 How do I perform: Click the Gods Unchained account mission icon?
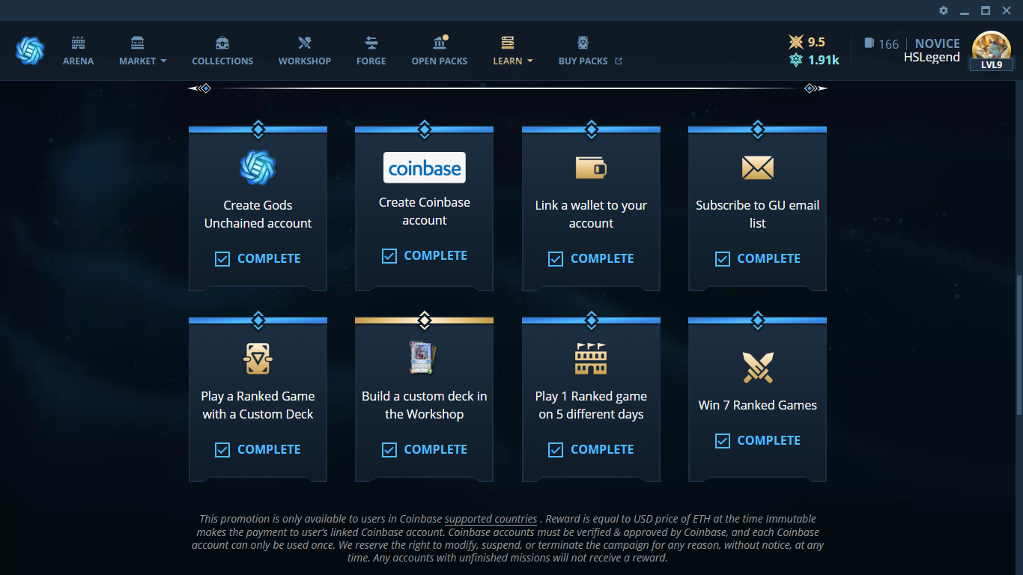(258, 168)
